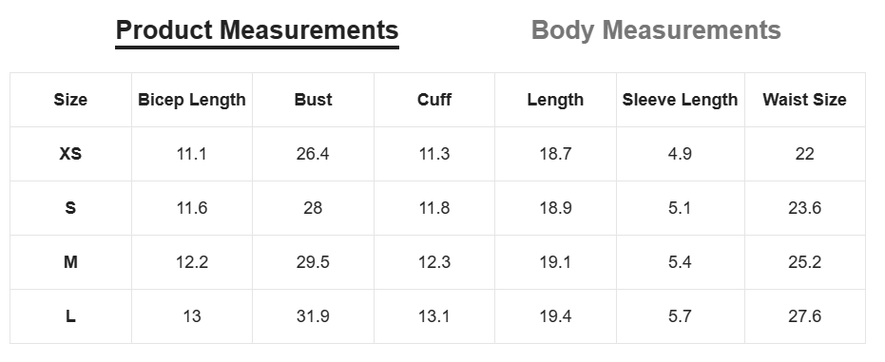Screen dimensions: 885x362
Task: Click the L cuff value 13.1
Action: pos(434,316)
